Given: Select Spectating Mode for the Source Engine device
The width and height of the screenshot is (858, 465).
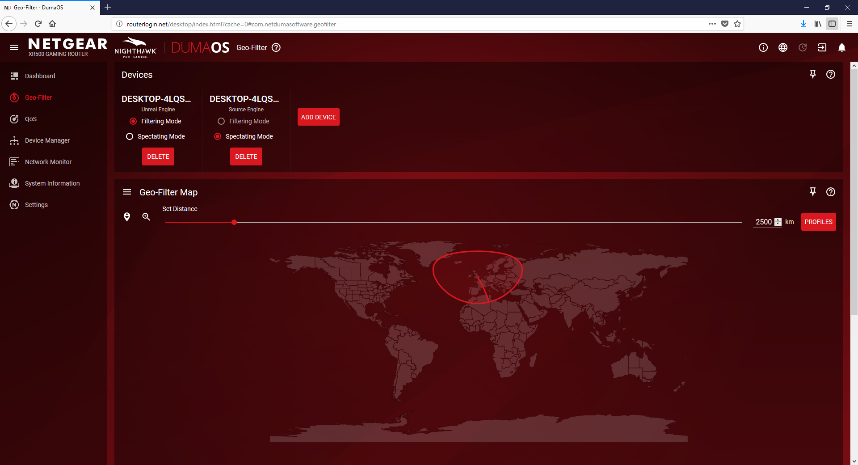Looking at the screenshot, I should coord(218,136).
